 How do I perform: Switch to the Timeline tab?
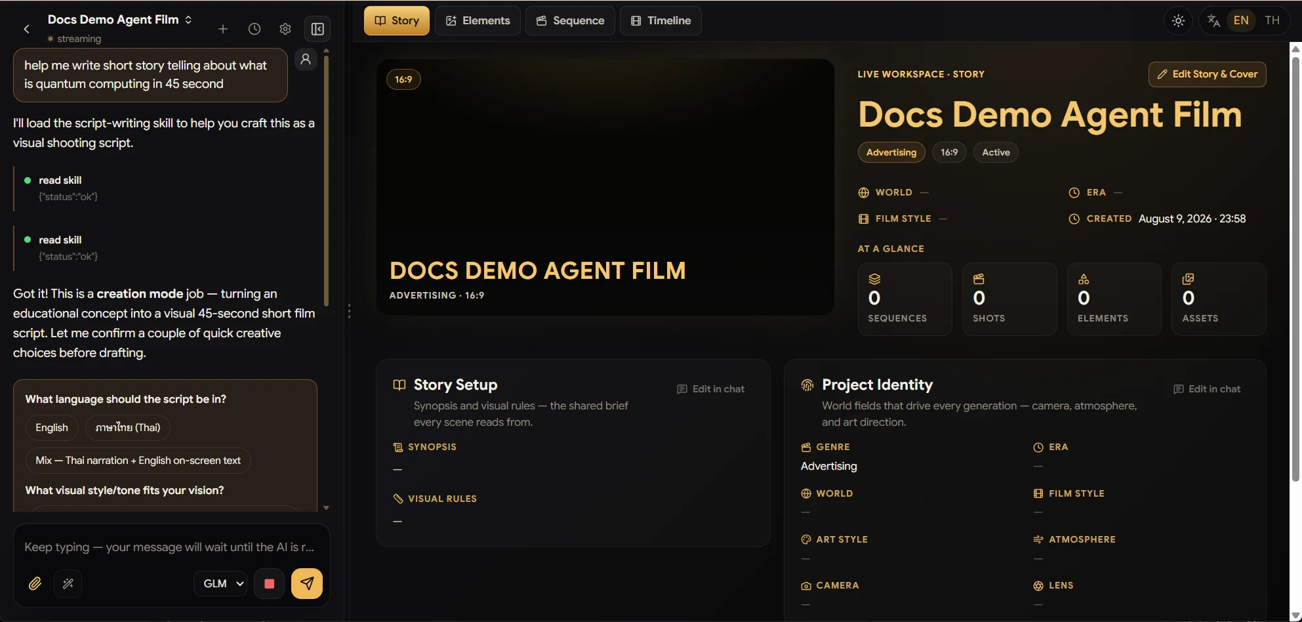pos(661,20)
